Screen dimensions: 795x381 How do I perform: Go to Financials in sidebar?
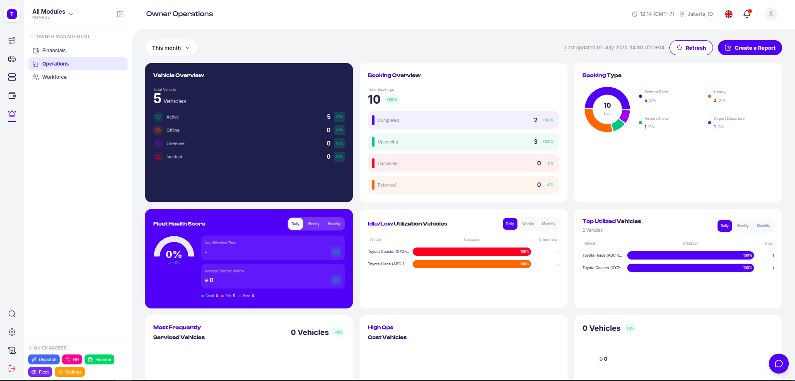[54, 51]
